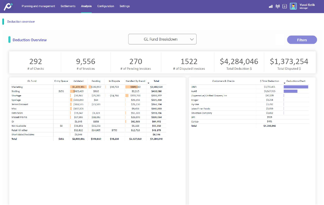Select the Slotting row label
This screenshot has width=324, height=205.
(16, 91)
